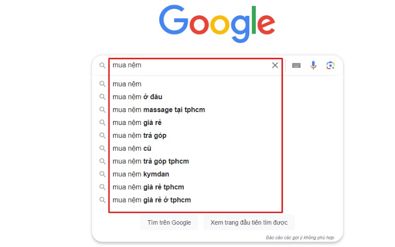Click the magnifier icon in search box
The width and height of the screenshot is (395, 247).
[103, 65]
